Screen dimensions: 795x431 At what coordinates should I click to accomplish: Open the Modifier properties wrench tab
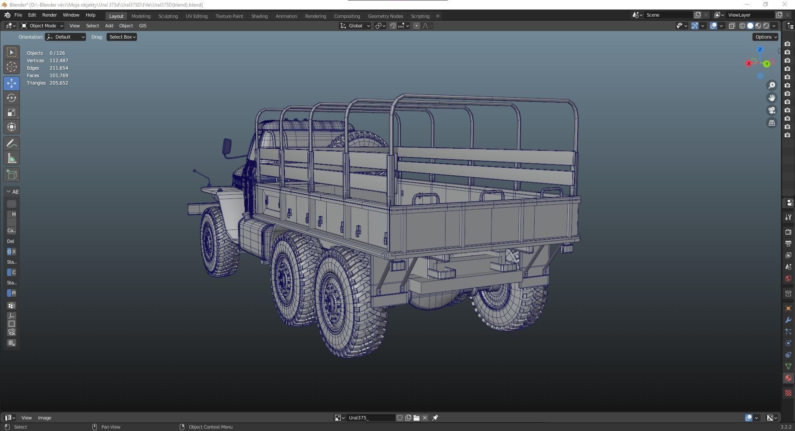click(788, 320)
